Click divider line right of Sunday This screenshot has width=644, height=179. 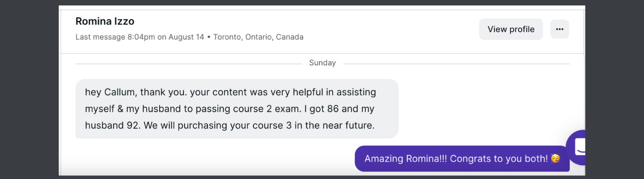[456, 64]
